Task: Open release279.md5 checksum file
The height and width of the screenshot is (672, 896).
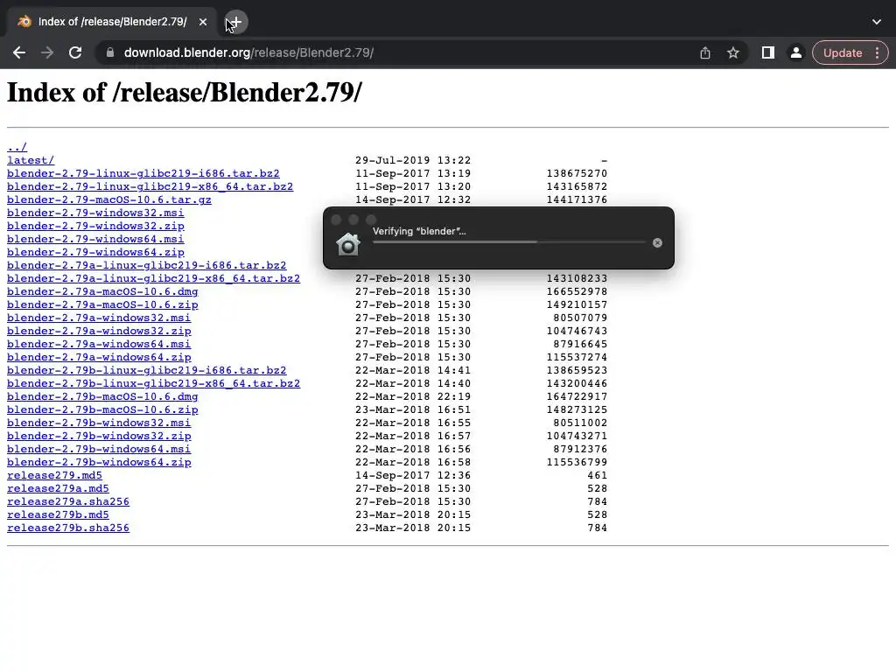Action: [x=54, y=475]
